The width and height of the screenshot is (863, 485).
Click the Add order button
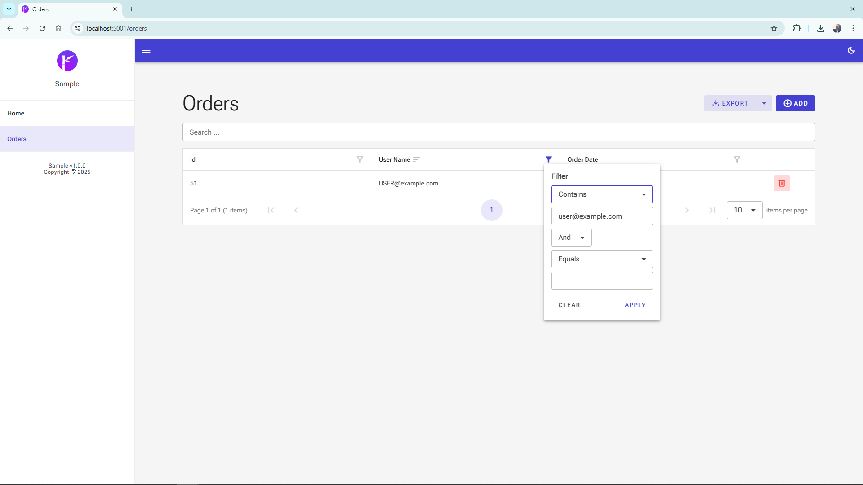click(x=795, y=103)
